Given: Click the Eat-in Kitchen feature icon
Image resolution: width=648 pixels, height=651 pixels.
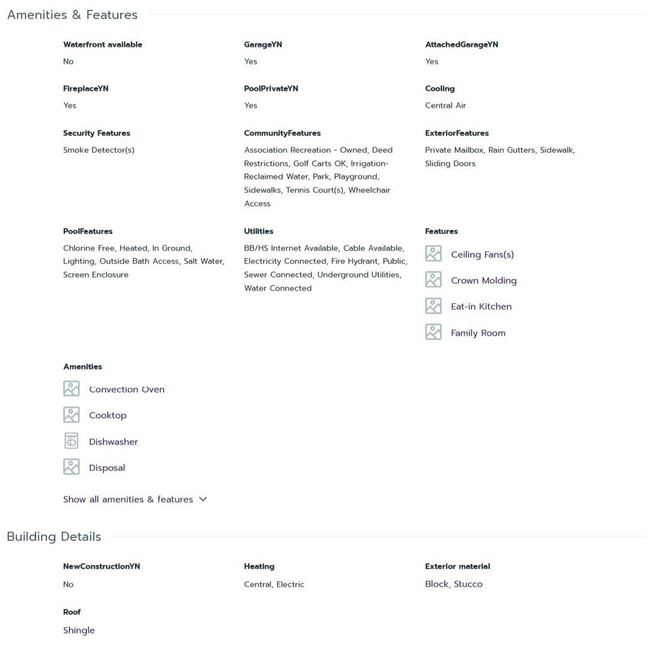Looking at the screenshot, I should (434, 306).
